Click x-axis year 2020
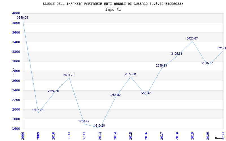226x141 pixels. (x=208, y=136)
